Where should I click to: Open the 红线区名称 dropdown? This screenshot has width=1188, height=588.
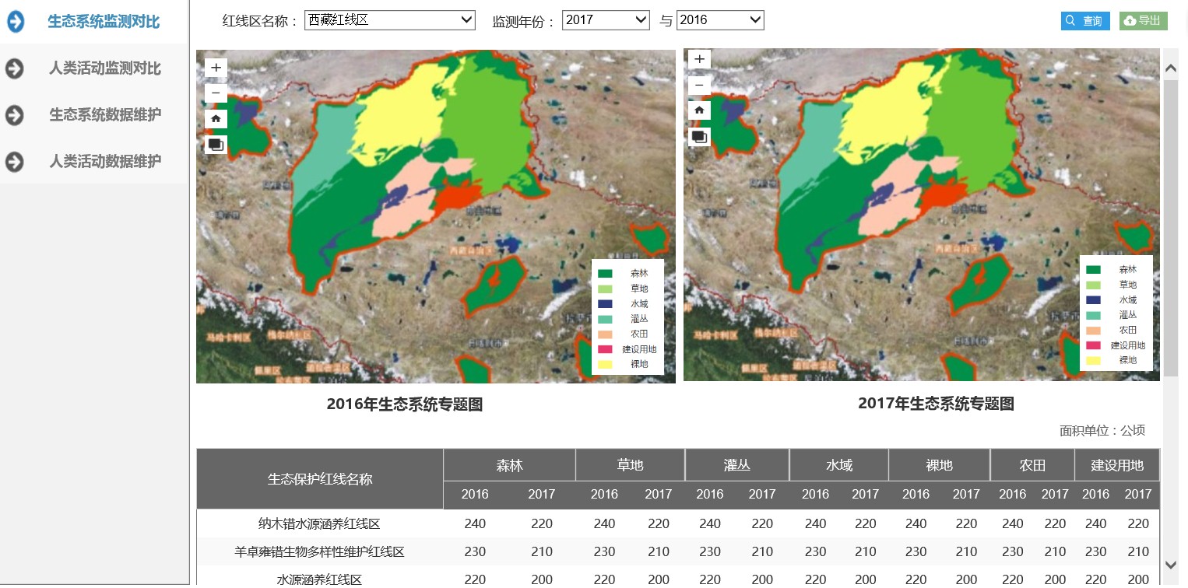[389, 20]
